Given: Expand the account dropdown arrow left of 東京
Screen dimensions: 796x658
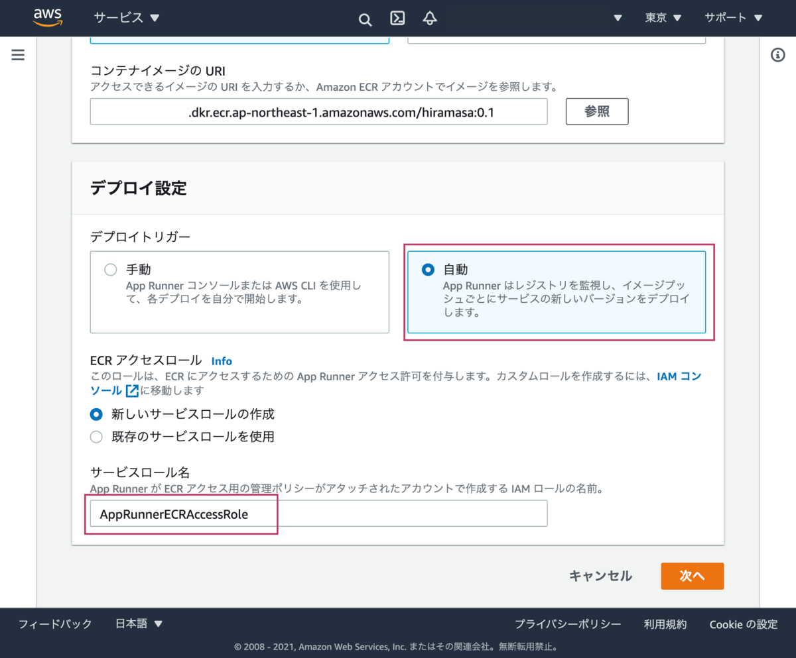Looking at the screenshot, I should (618, 18).
